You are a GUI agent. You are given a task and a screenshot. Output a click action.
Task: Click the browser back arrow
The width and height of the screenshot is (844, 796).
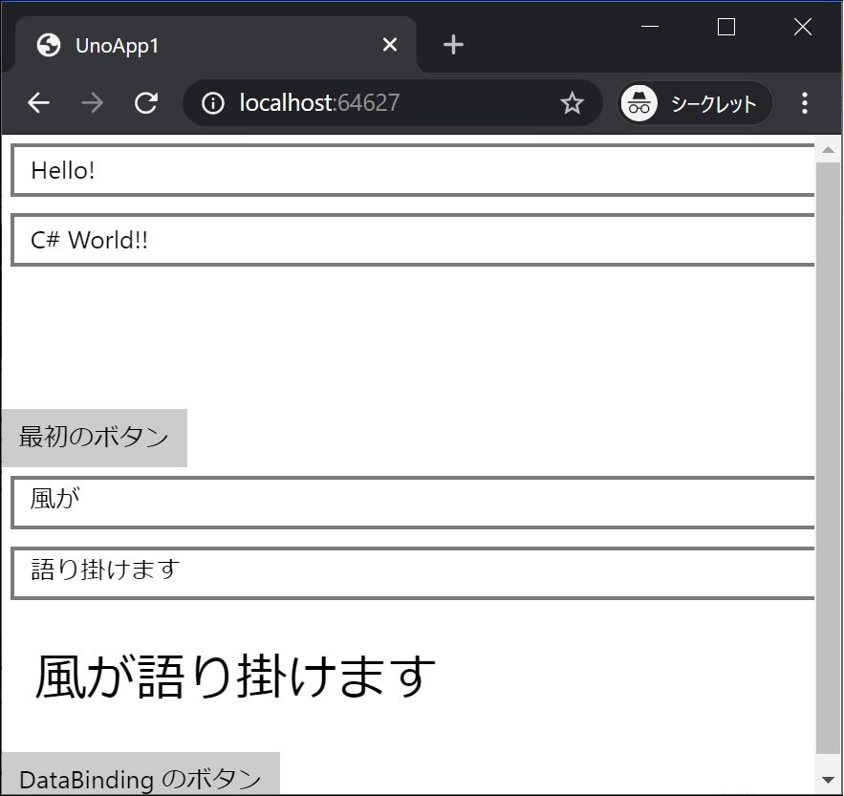point(38,103)
